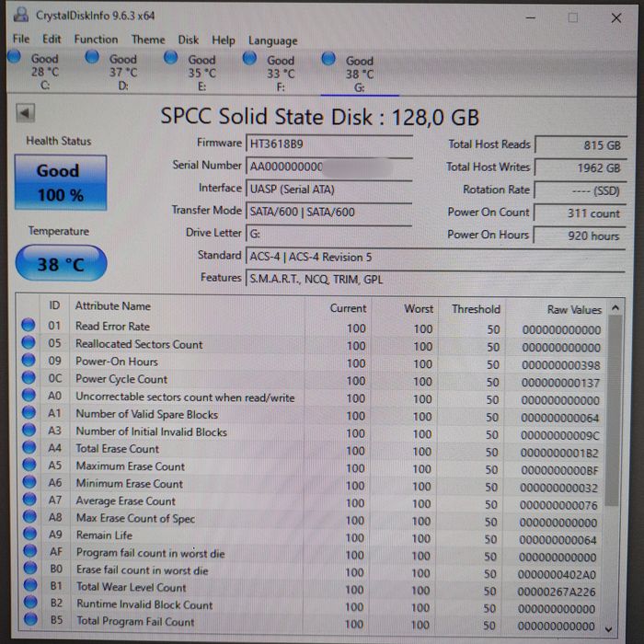Click the Firmware field HT3618B9
This screenshot has height=644, width=644.
click(x=329, y=144)
